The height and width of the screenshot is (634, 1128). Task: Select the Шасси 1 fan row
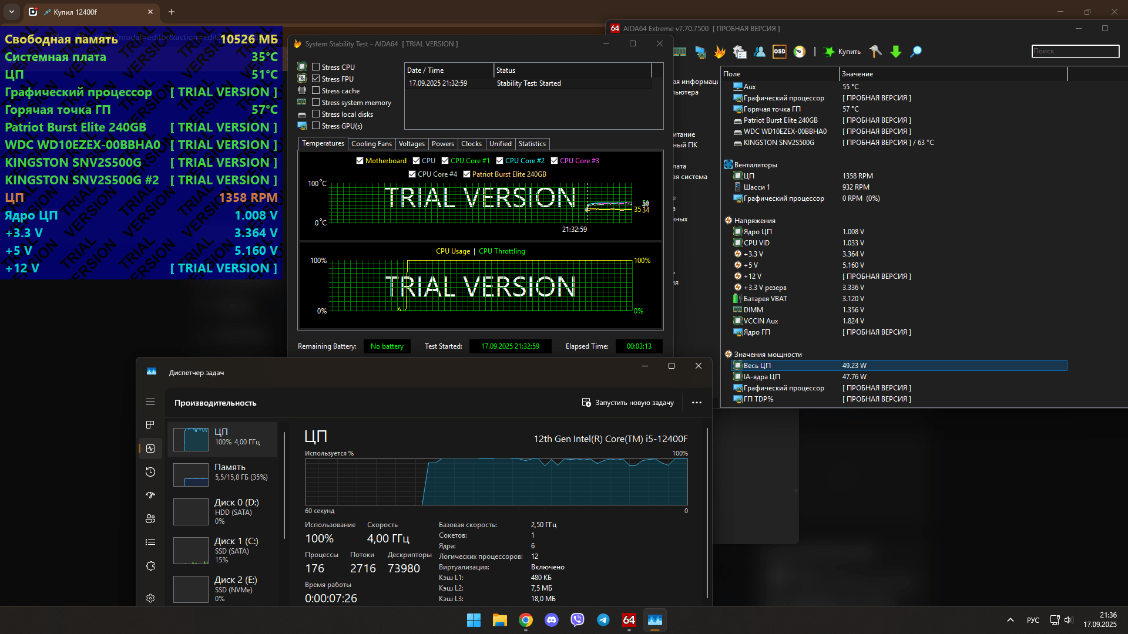tap(899, 187)
